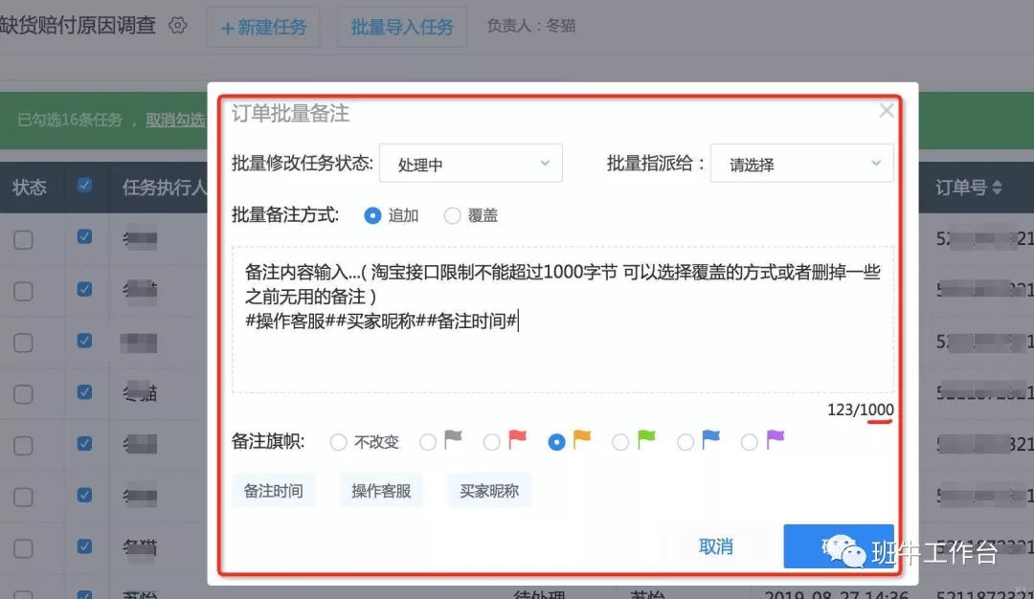Expand the 批量指派给 dropdown
Viewport: 1034px width, 599px height.
pos(801,164)
